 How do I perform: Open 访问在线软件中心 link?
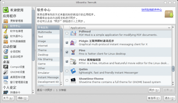[152, 10]
